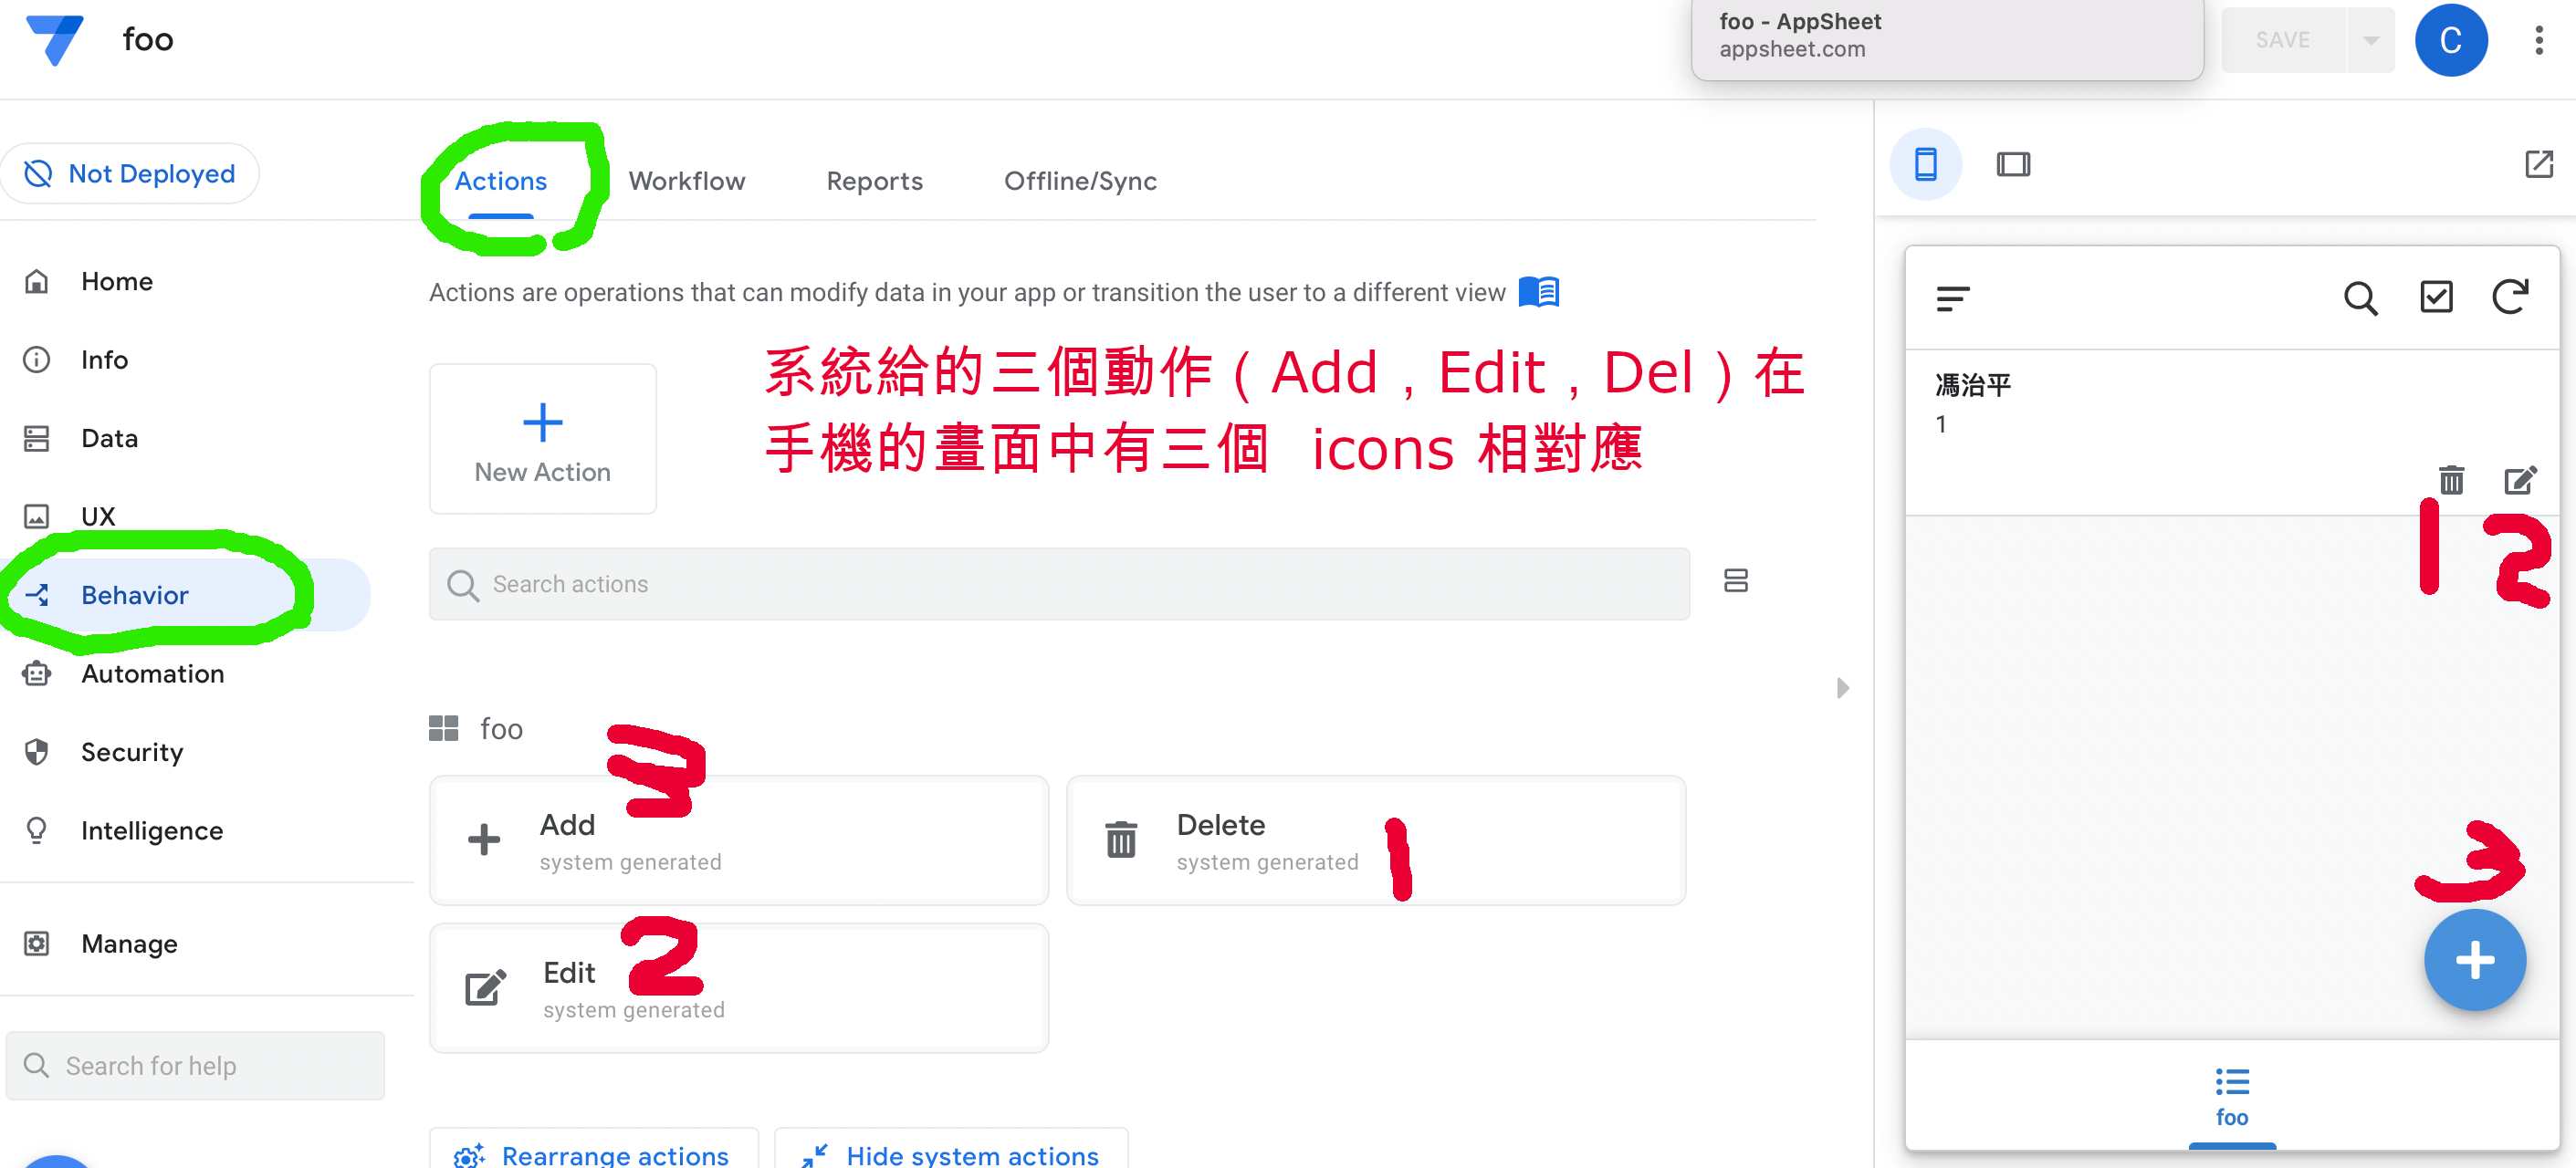
Task: Collapse the preview panel with side arrow
Action: (1842, 688)
